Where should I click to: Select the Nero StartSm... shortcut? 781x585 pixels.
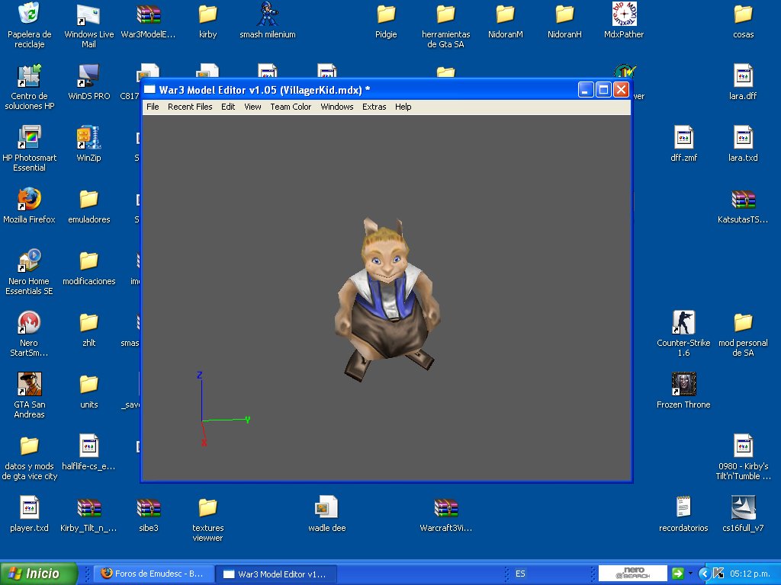tap(30, 334)
